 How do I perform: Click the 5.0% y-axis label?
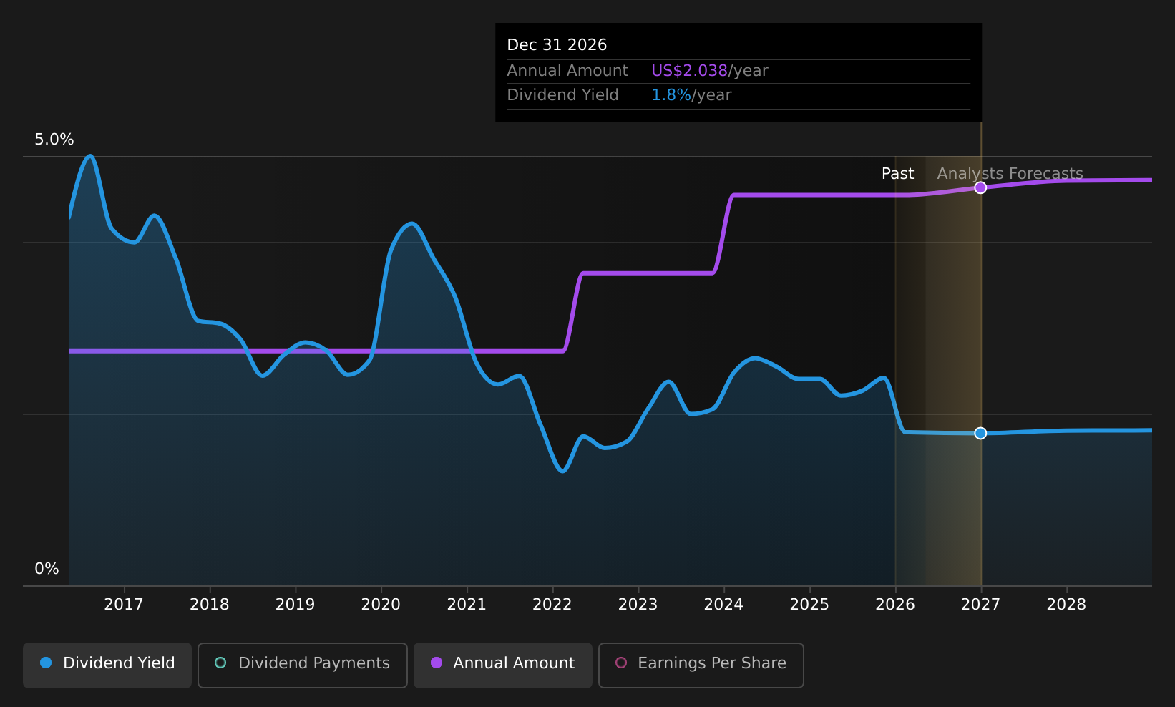[54, 140]
